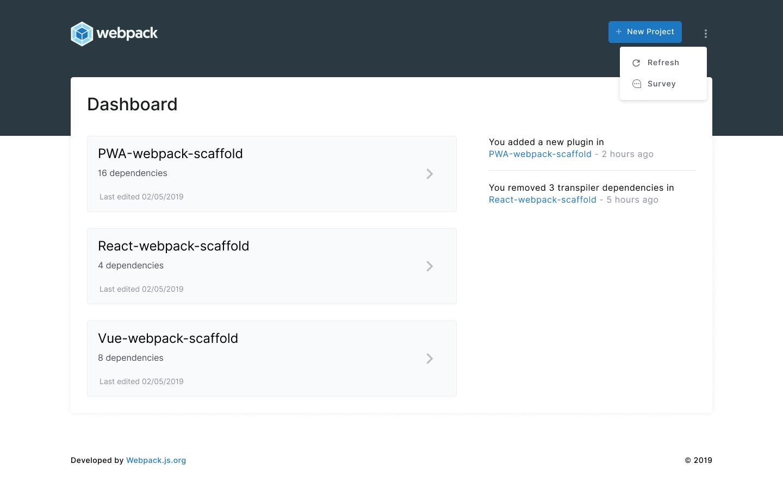Expand PWA-webpack-scaffold using its chevron arrow

click(430, 174)
